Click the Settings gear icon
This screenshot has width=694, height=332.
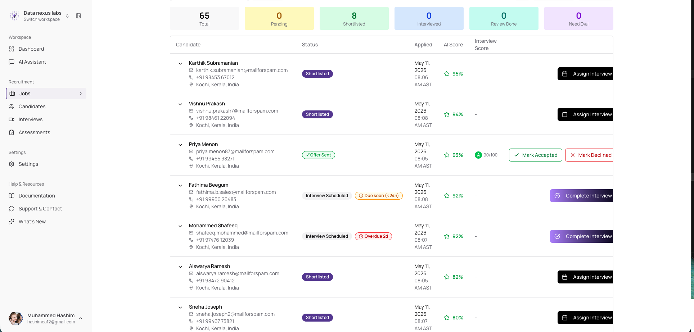coord(12,164)
